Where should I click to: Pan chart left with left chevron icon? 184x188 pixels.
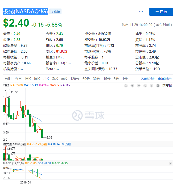pyautogui.click(x=145, y=86)
